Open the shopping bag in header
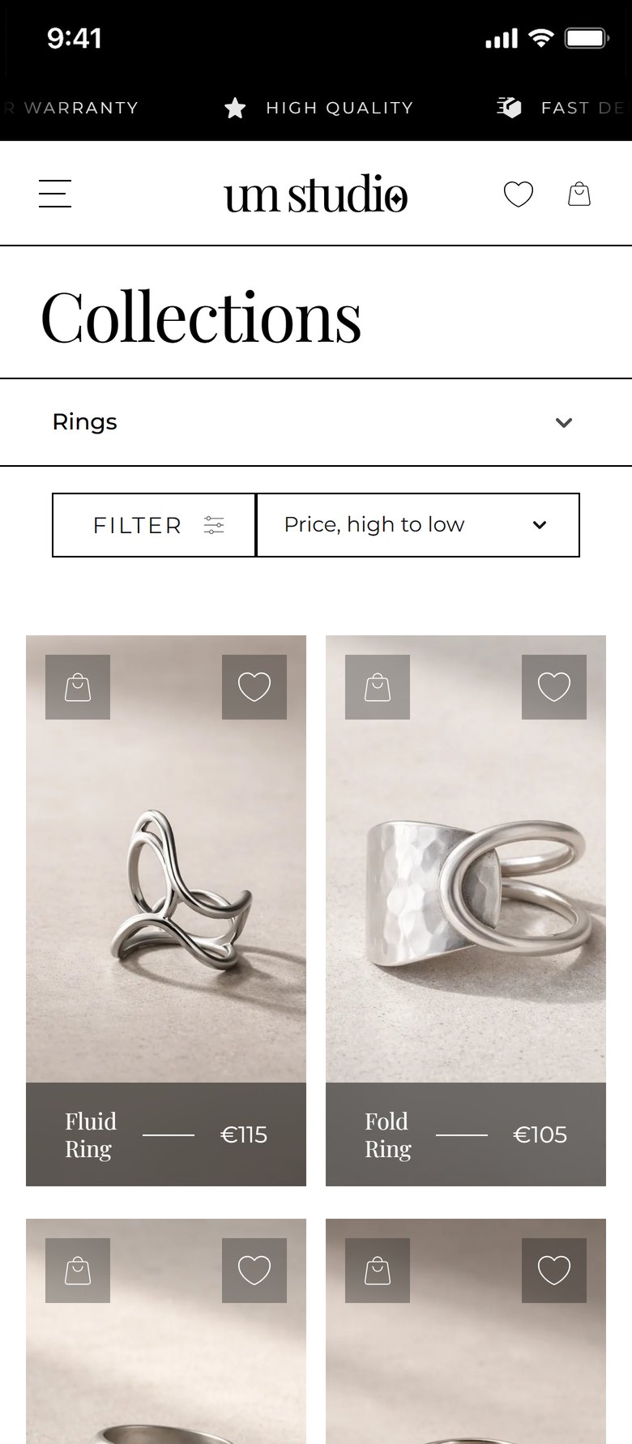 579,194
